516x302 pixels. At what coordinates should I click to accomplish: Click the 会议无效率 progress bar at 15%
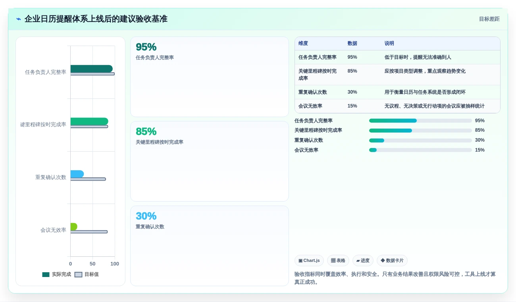pyautogui.click(x=420, y=150)
